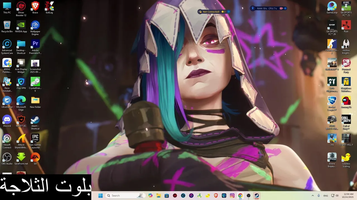Open Microsoft Store from taskbar
The width and height of the screenshot is (357, 200).
167,196
